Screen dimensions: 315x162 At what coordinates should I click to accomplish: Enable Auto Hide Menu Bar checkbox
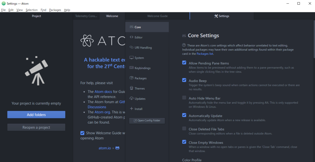pos(184,98)
